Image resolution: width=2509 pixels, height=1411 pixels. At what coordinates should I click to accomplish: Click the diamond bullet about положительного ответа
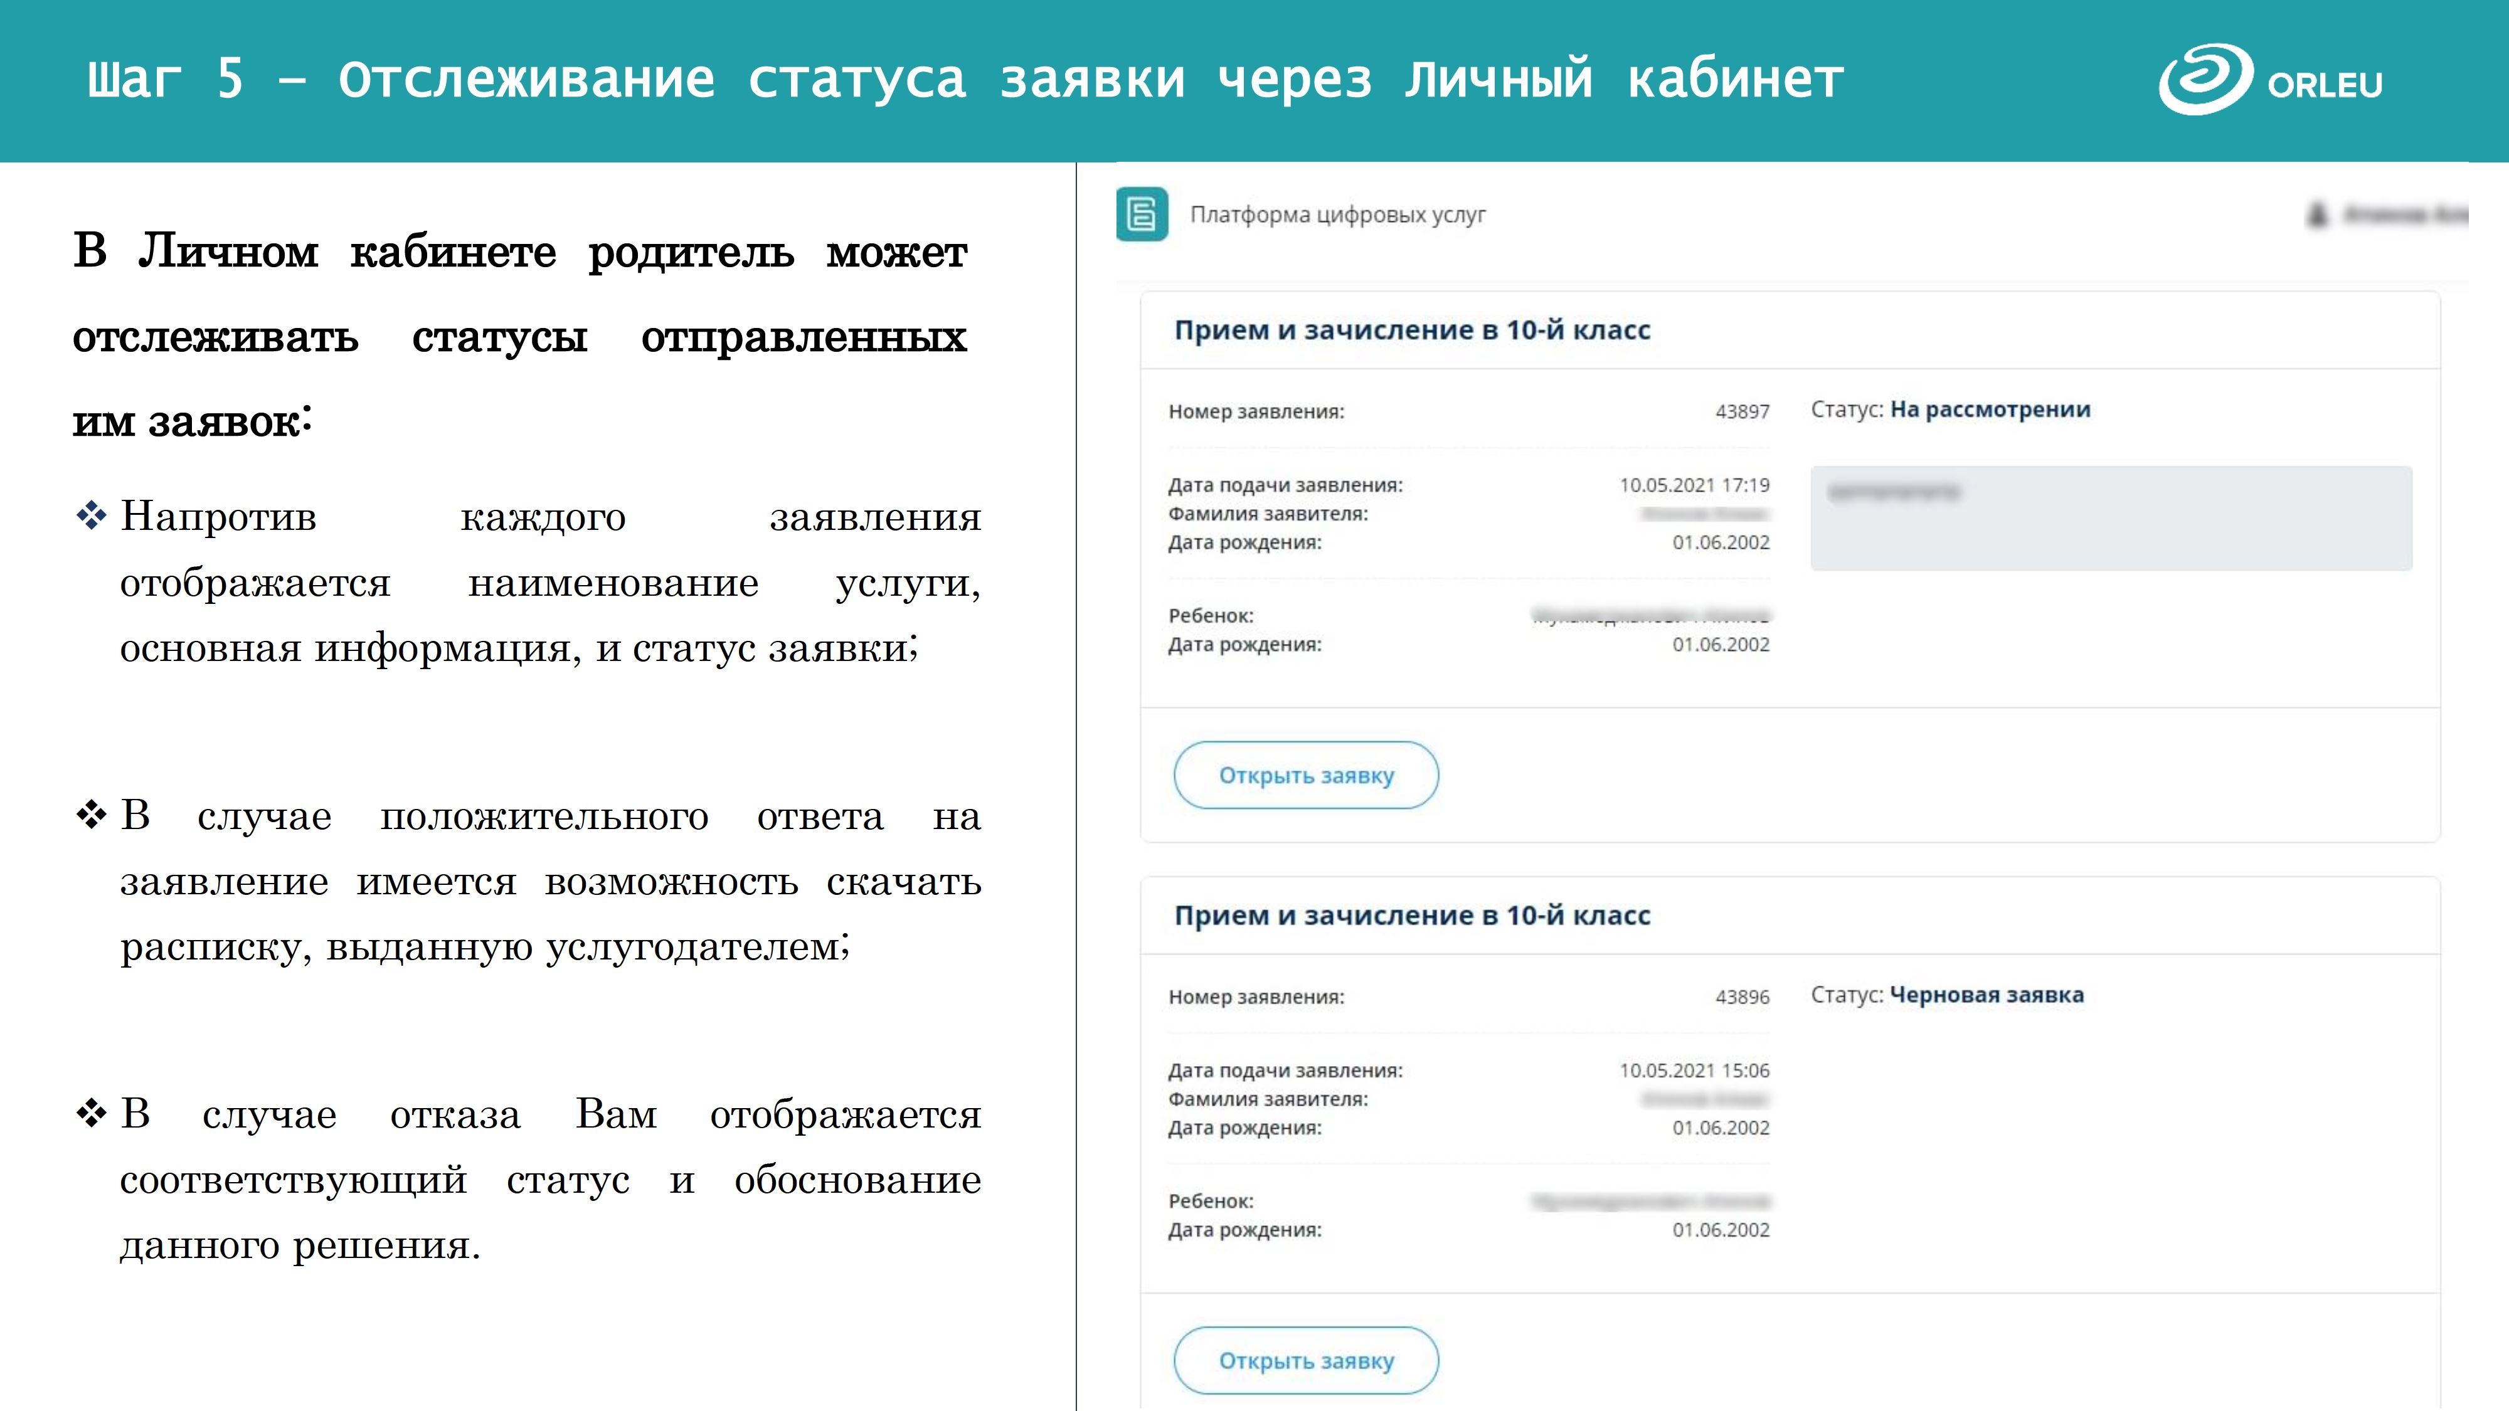(x=92, y=815)
